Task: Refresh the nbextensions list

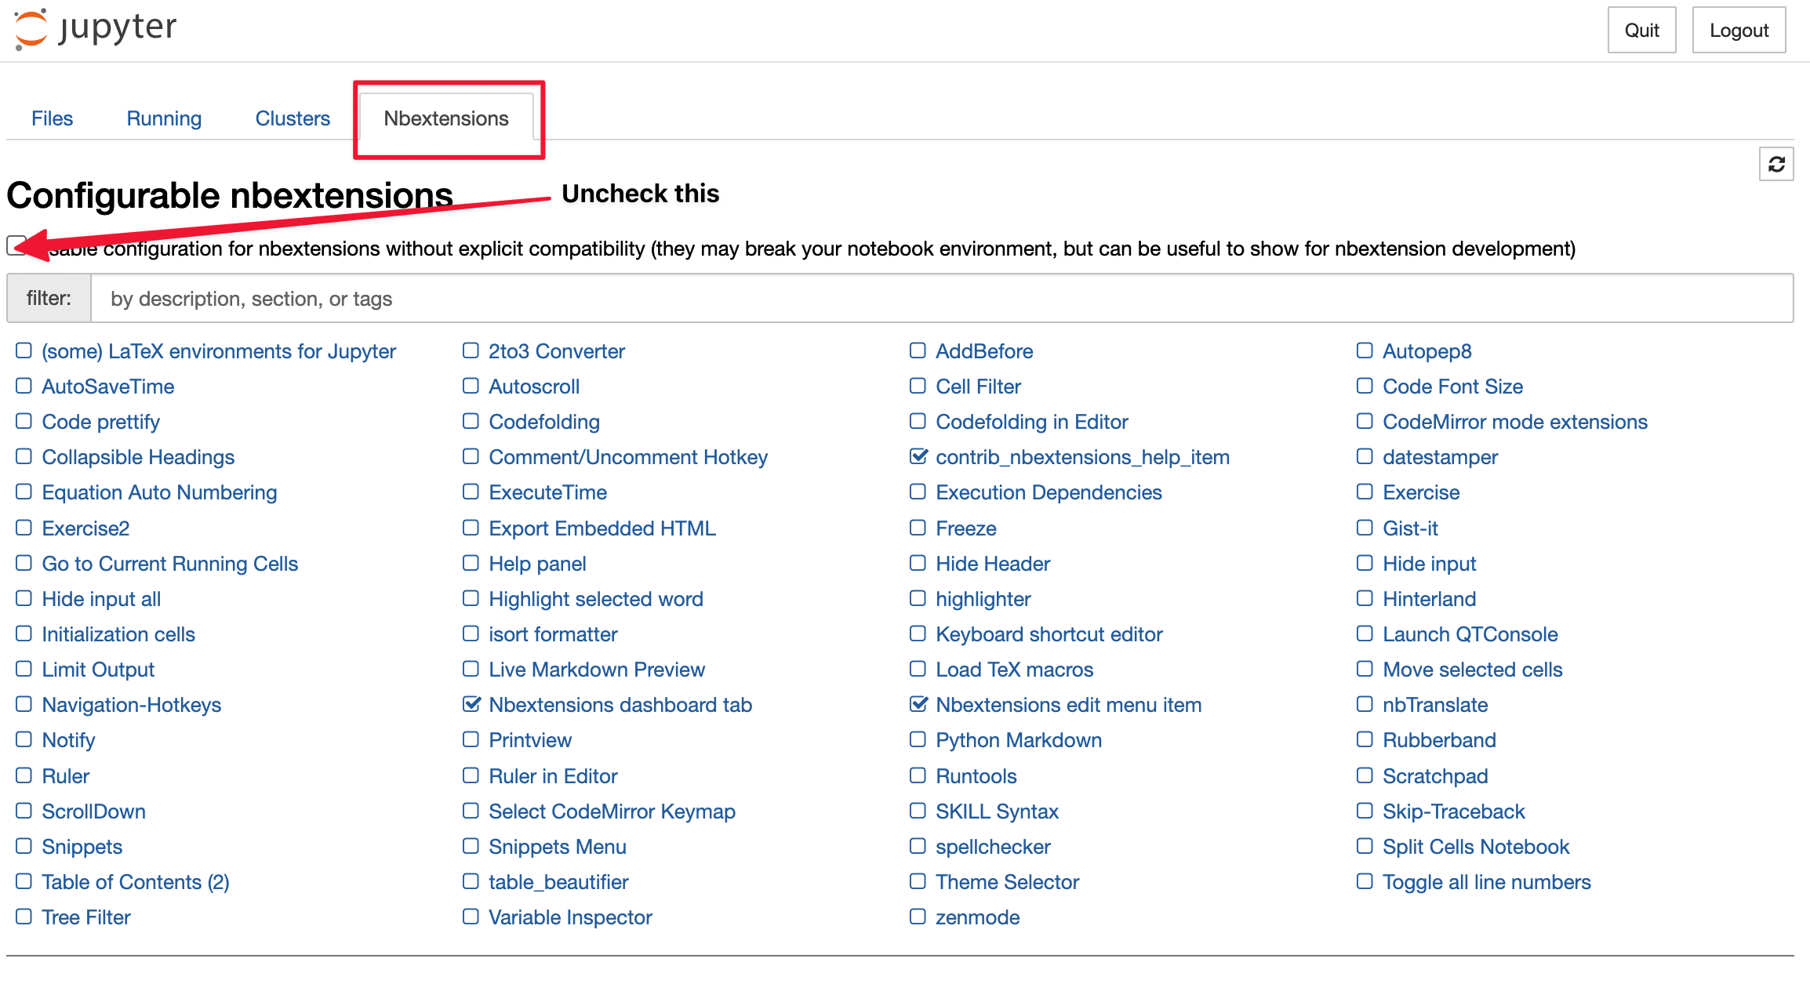Action: 1776,165
